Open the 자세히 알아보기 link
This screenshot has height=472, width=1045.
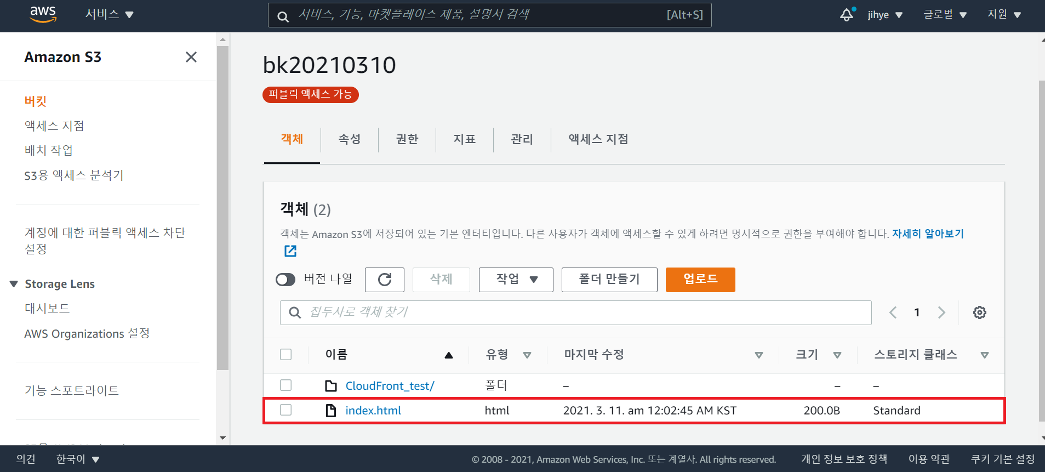[x=928, y=234]
